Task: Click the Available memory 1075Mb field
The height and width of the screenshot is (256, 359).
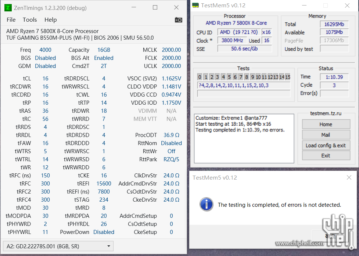Action: [334, 32]
